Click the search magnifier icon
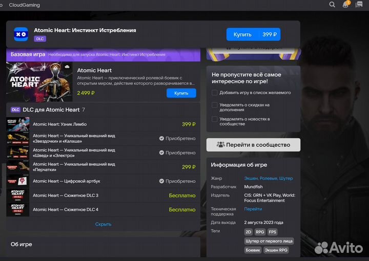 click(x=332, y=5)
